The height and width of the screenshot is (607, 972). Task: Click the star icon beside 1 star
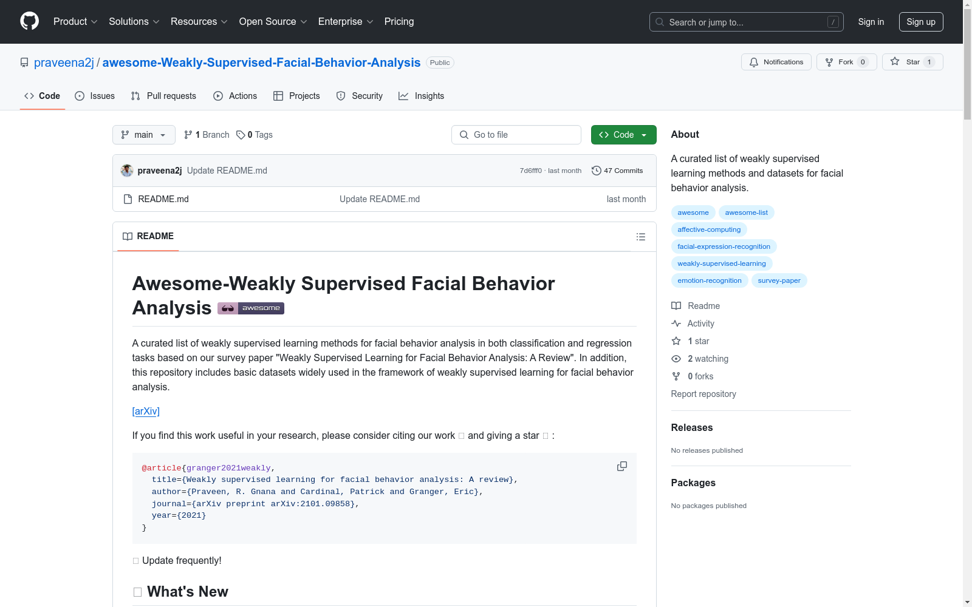point(676,341)
